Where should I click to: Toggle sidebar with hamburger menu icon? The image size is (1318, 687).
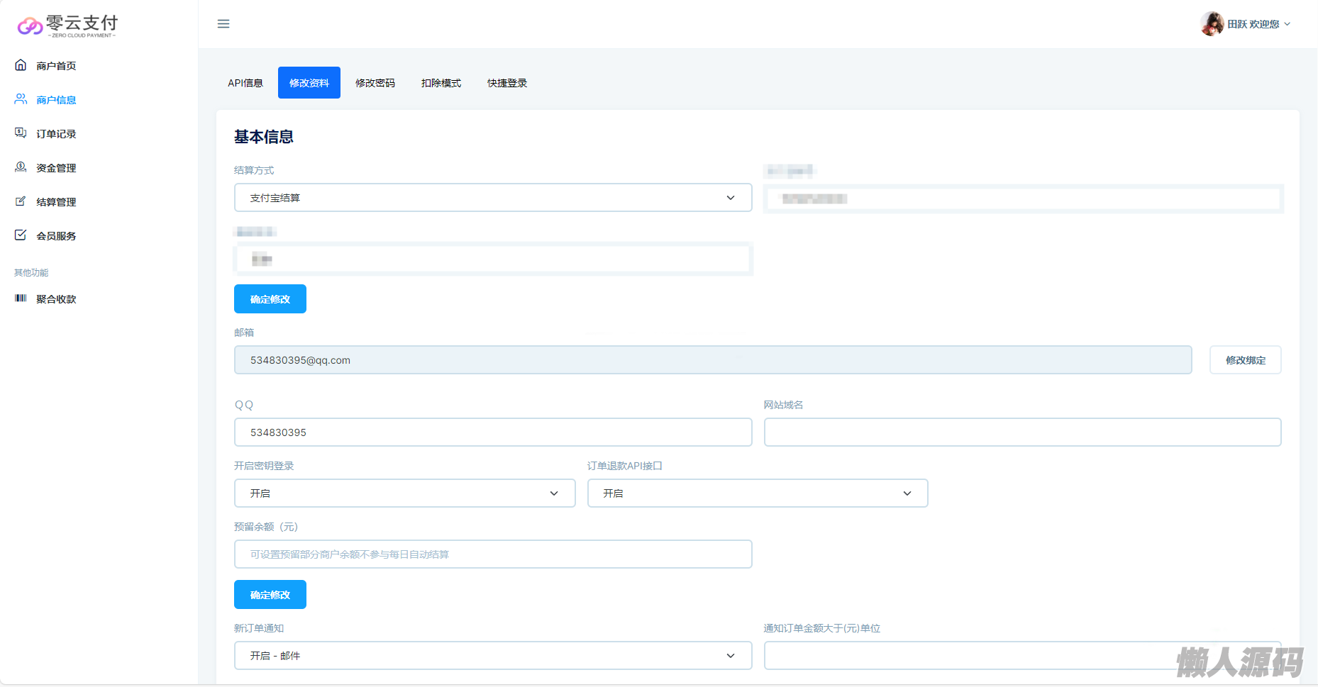pos(223,24)
